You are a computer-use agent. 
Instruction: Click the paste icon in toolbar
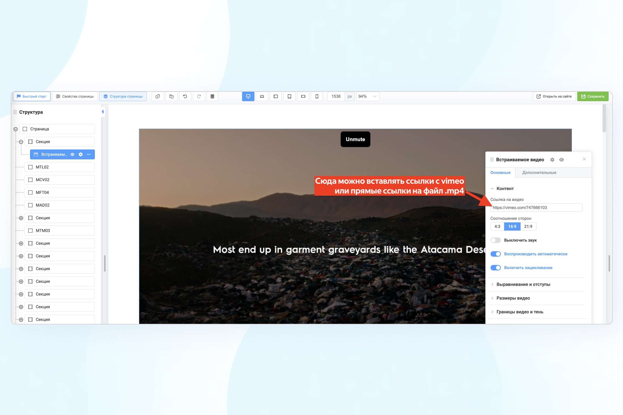point(171,97)
